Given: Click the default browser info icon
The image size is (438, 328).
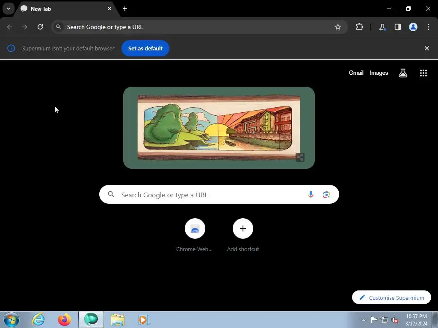Looking at the screenshot, I should (x=11, y=48).
